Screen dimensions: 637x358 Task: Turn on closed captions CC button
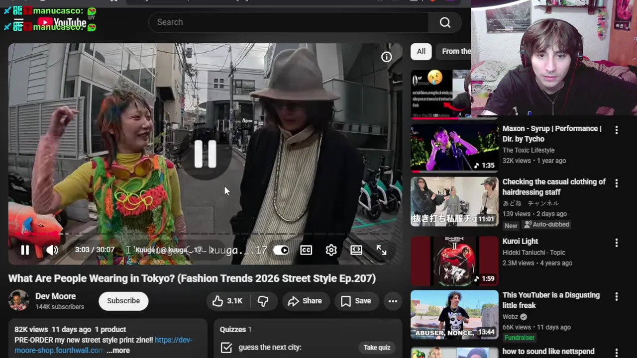click(306, 250)
